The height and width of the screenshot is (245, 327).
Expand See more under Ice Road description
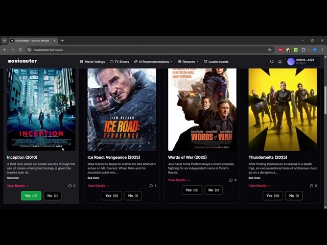pos(93,178)
